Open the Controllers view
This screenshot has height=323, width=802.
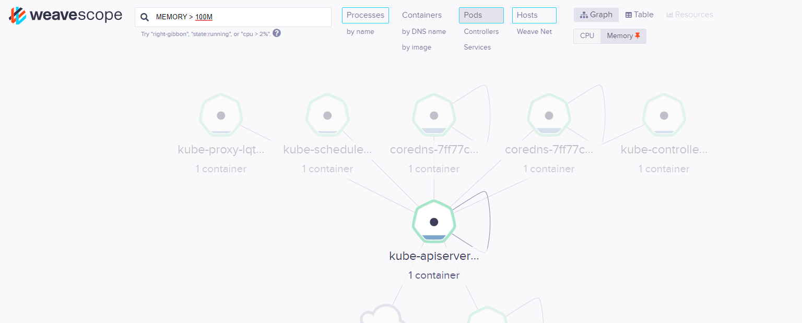[x=481, y=31]
